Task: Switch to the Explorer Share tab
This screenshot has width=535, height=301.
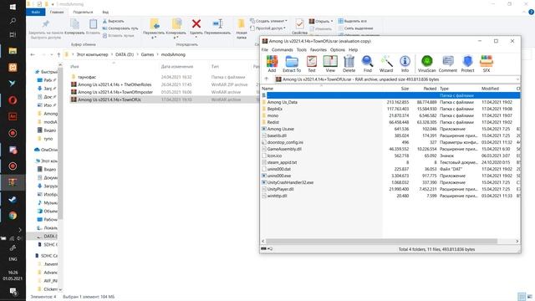Action: click(x=83, y=13)
